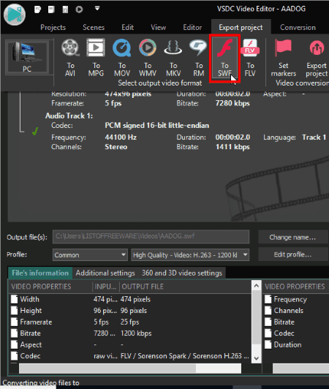
Task: Open the View tab
Action: pos(159,27)
